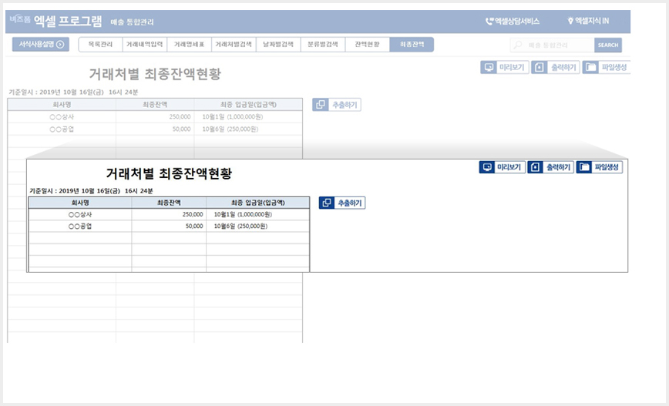Click the faded 회사명 header in background table
The height and width of the screenshot is (406, 669).
[x=62, y=105]
